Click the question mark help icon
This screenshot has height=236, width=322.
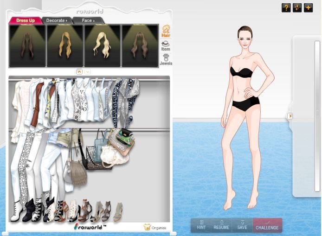click(286, 8)
